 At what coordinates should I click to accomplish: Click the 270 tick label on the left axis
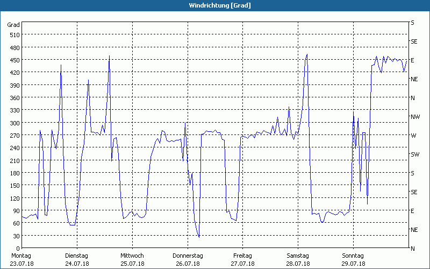coord(13,136)
